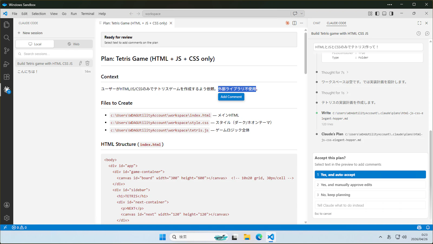Expand 'Thought for 7s' details
The height and width of the screenshot is (244, 433).
pos(335,72)
